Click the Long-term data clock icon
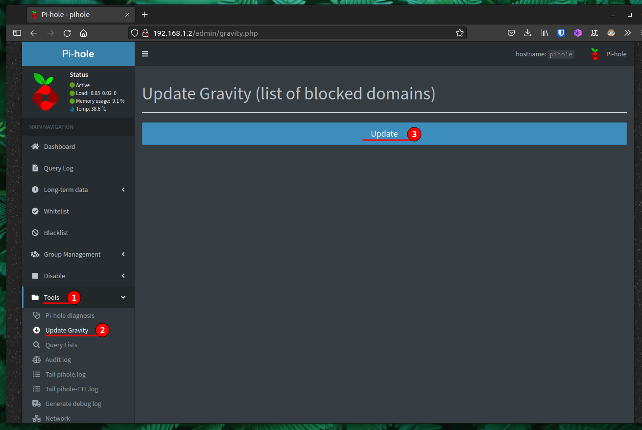The height and width of the screenshot is (430, 642). [35, 190]
